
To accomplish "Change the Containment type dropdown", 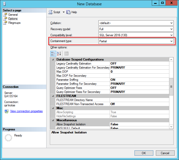I will [171, 41].
